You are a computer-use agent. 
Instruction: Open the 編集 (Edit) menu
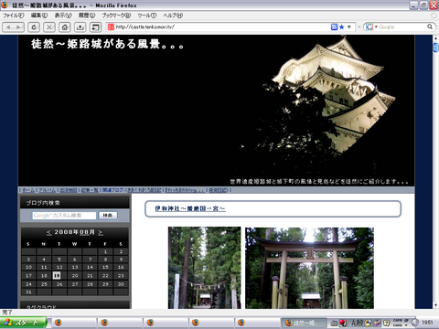coord(39,16)
